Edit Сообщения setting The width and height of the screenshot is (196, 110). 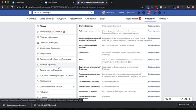pos(154,53)
